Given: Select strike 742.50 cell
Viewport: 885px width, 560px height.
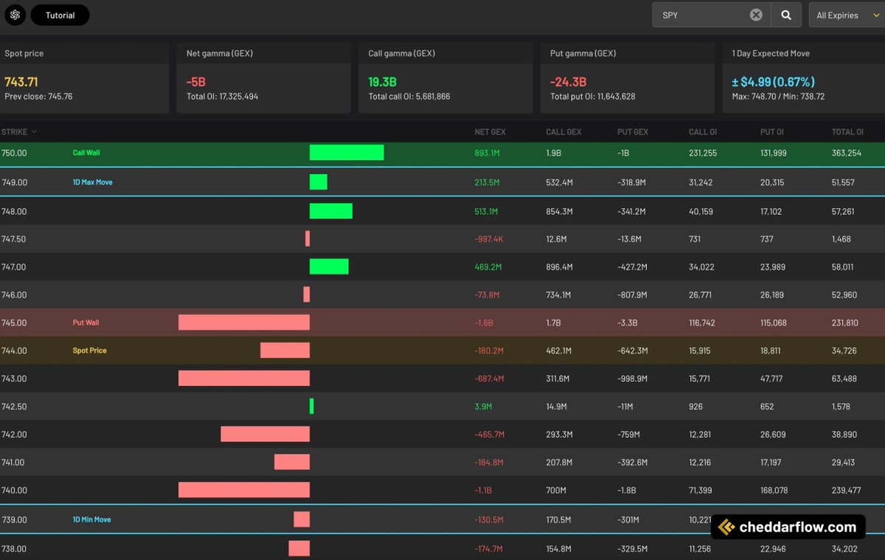Looking at the screenshot, I should coord(14,407).
